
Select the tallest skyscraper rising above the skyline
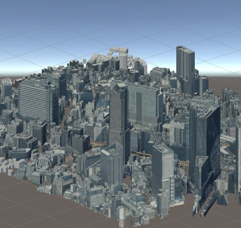pyautogui.click(x=186, y=69)
